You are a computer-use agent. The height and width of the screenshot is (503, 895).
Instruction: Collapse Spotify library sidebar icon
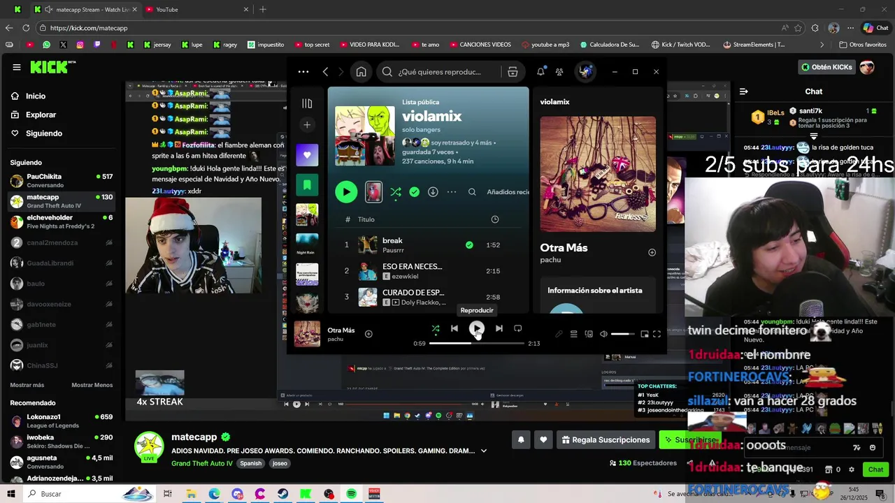click(x=307, y=103)
